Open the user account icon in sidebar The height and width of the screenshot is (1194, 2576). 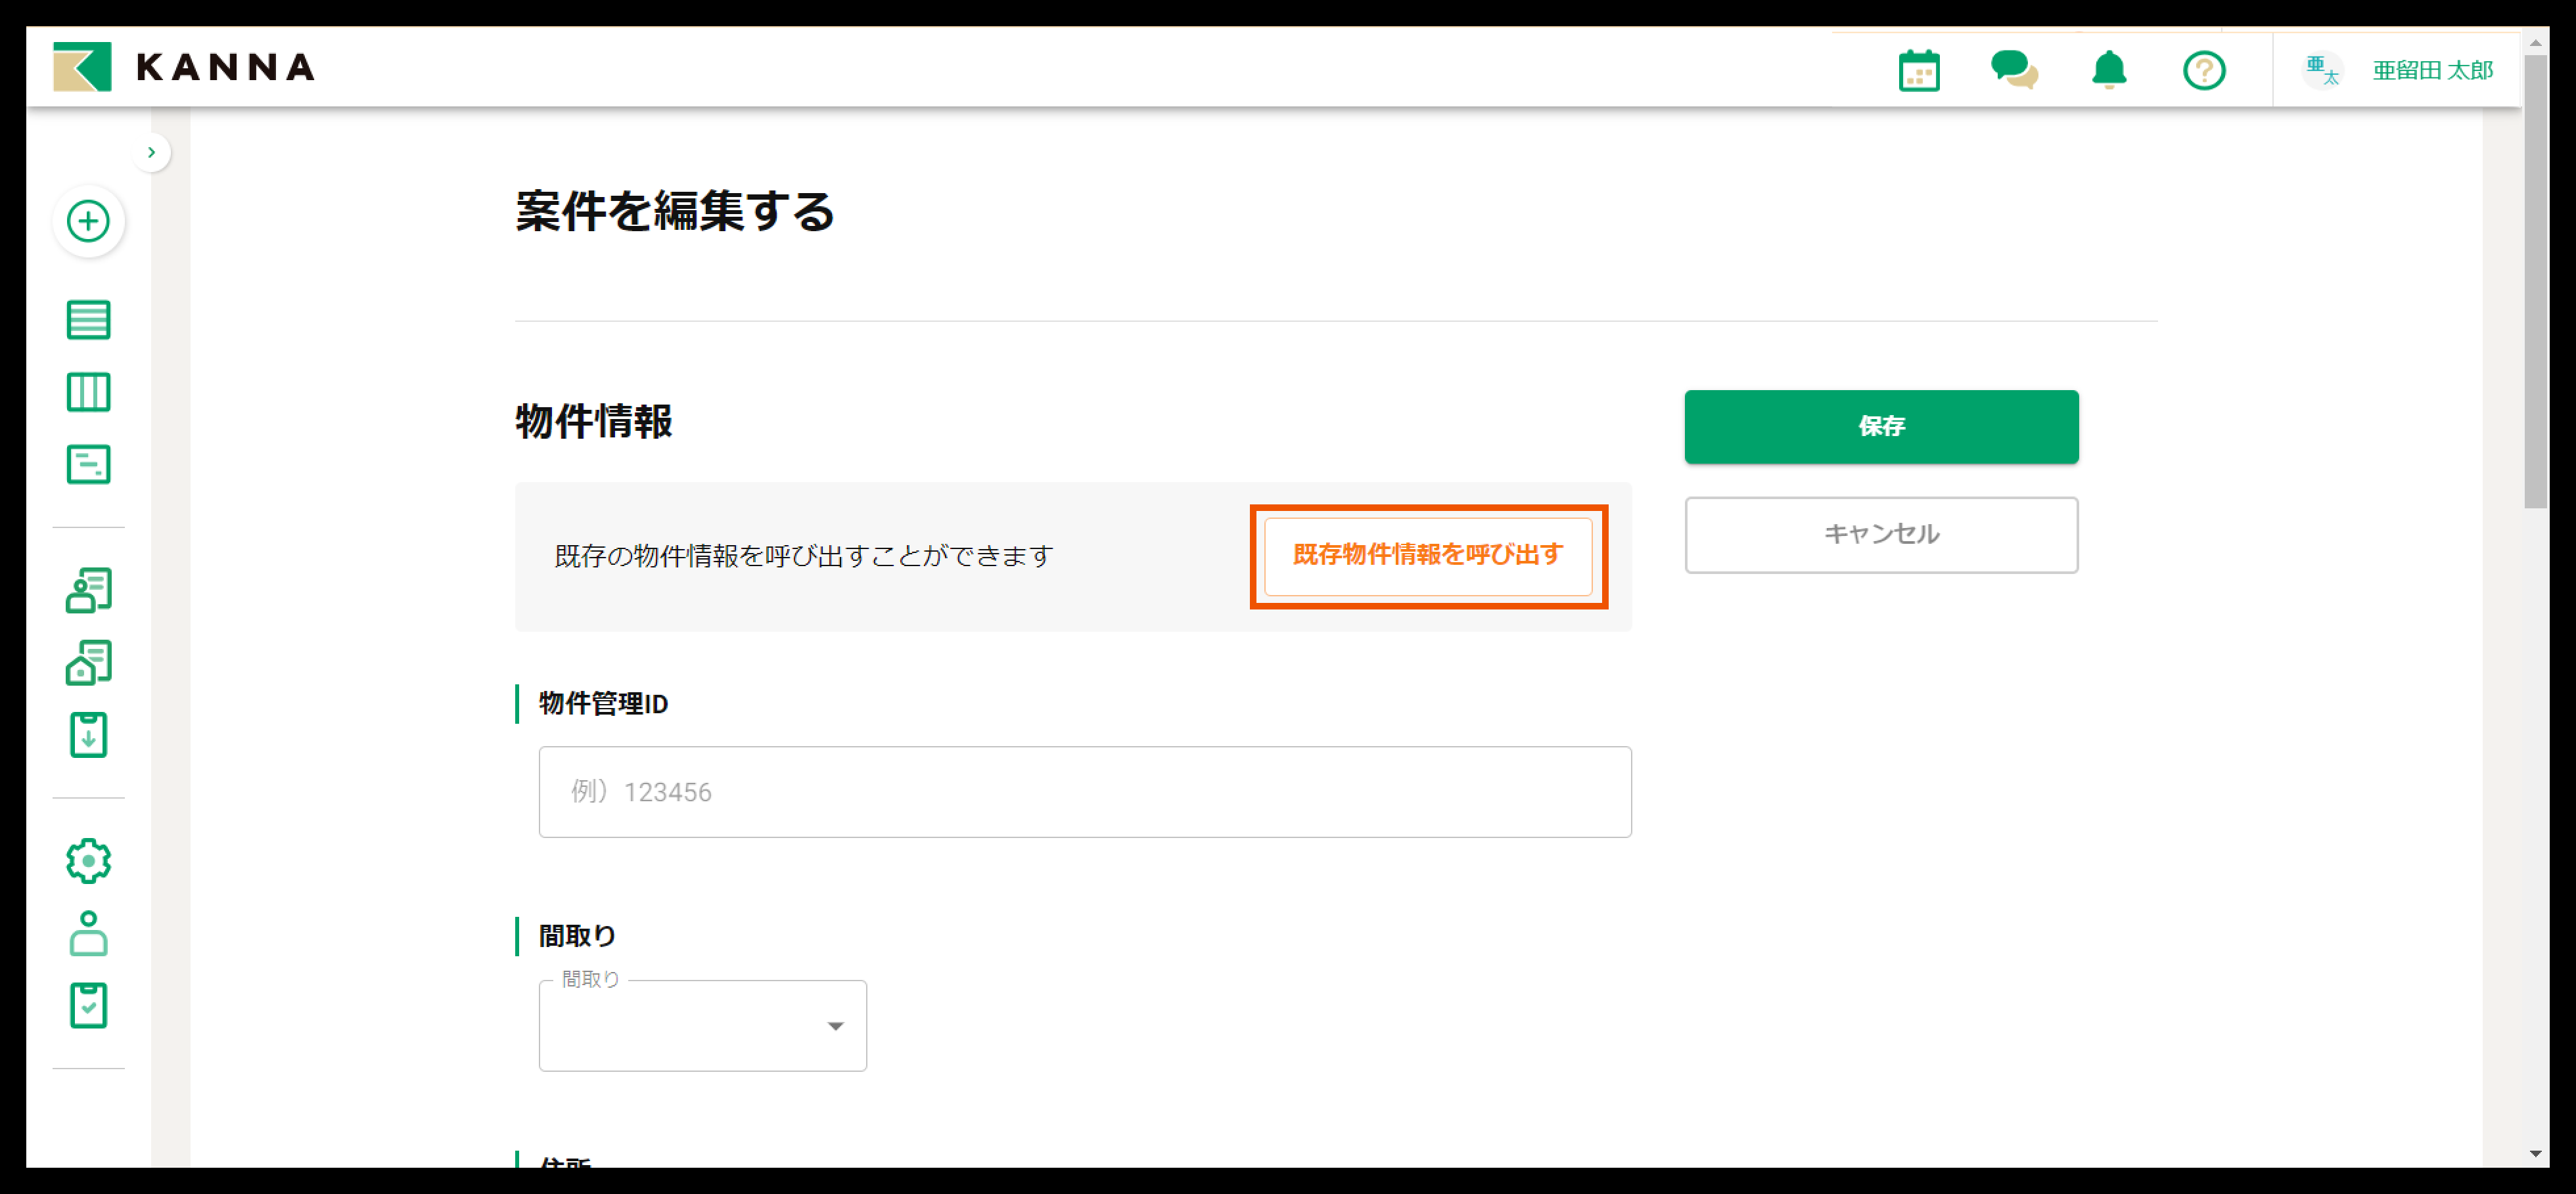click(x=88, y=933)
